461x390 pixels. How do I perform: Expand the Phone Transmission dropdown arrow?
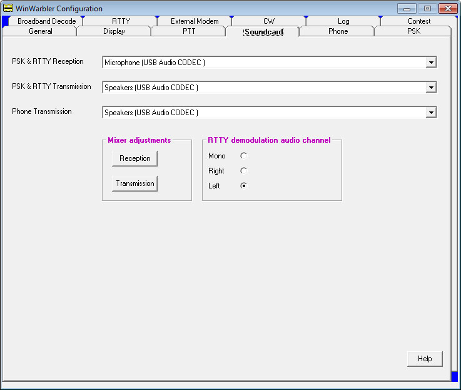431,113
